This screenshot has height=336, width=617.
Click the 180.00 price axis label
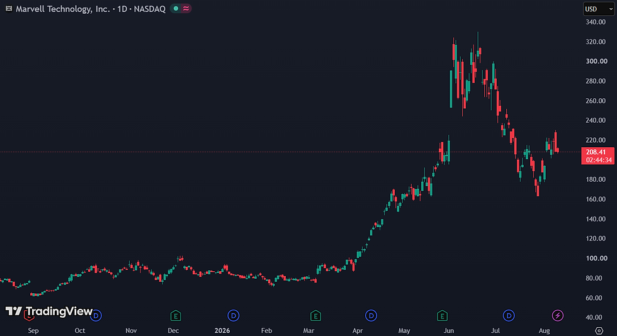(x=596, y=179)
